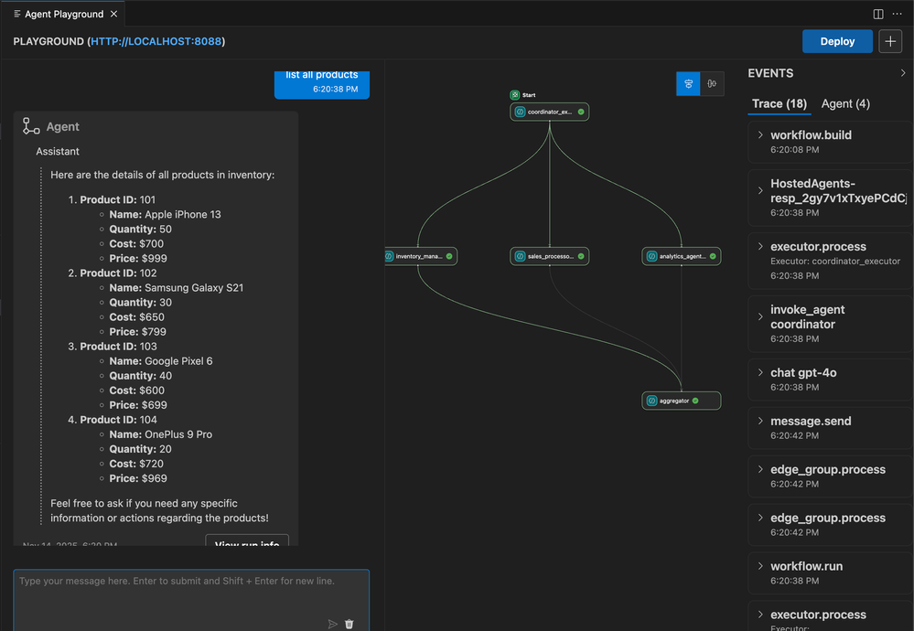The height and width of the screenshot is (631, 914).
Task: Close the Agent Playground tab
Action: [113, 14]
